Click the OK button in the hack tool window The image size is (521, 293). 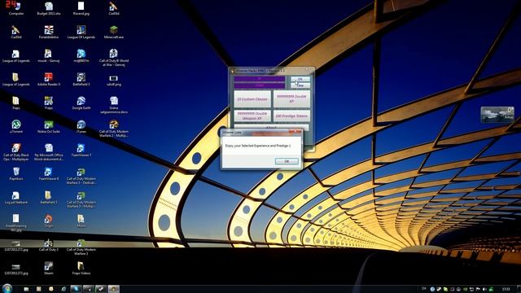300,79
